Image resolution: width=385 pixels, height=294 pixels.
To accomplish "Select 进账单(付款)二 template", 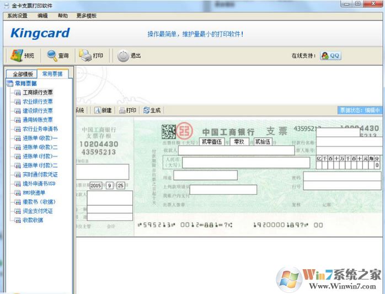I will pos(40,165).
